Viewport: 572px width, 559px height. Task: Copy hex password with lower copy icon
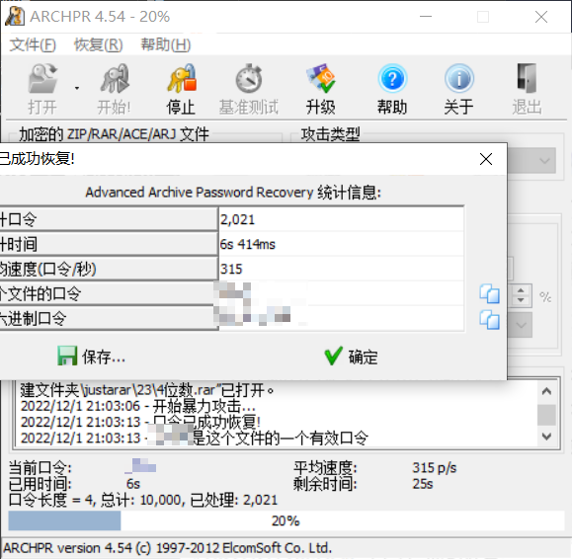pyautogui.click(x=489, y=320)
